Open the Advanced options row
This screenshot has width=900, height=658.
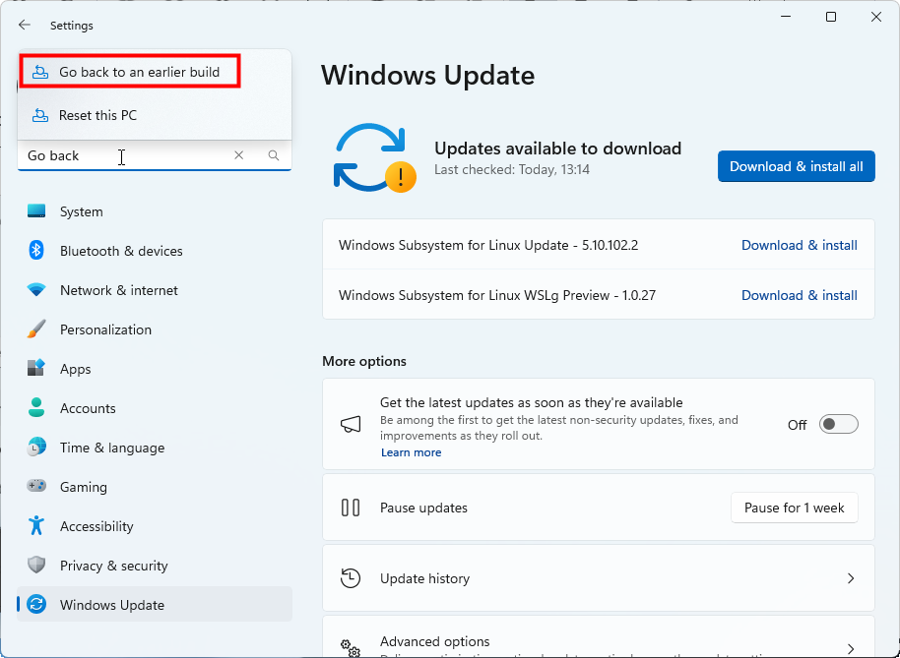tap(598, 636)
